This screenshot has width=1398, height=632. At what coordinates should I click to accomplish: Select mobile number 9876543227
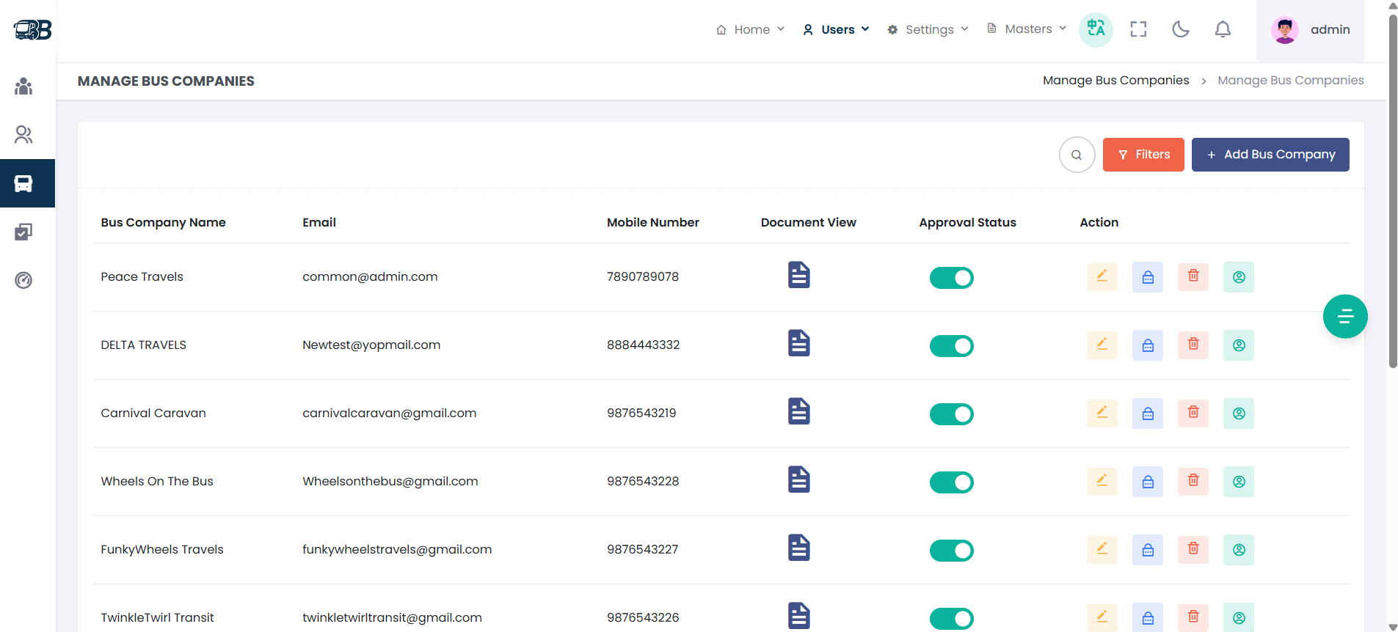(642, 549)
